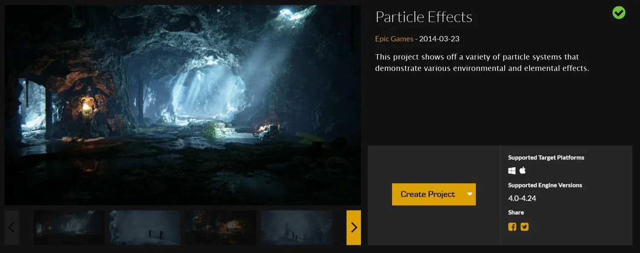Select the Apple platform icon
This screenshot has width=640, height=253.
point(522,170)
